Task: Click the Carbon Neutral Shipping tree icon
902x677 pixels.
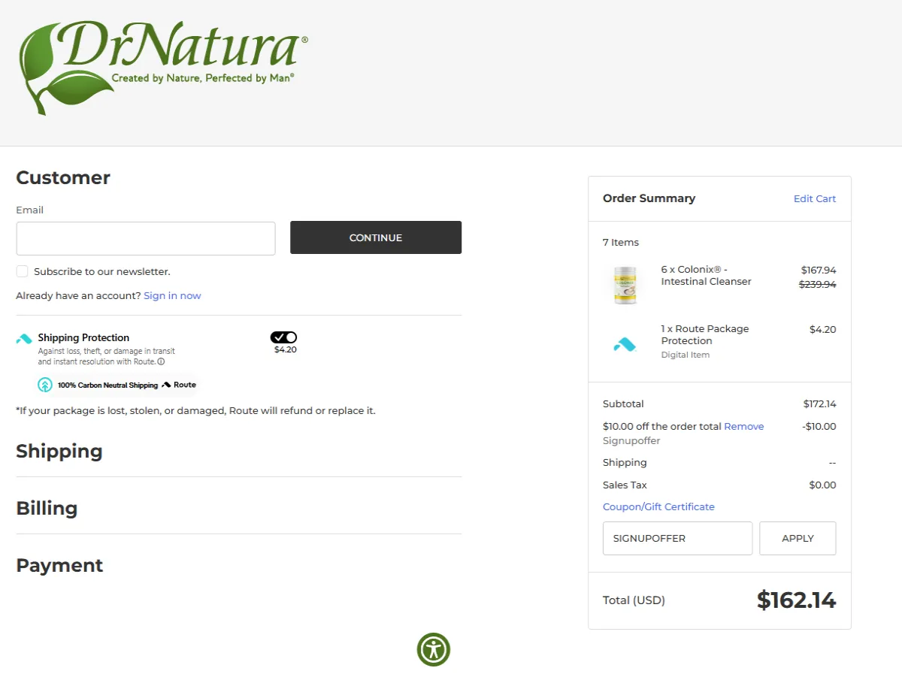Action: [45, 385]
